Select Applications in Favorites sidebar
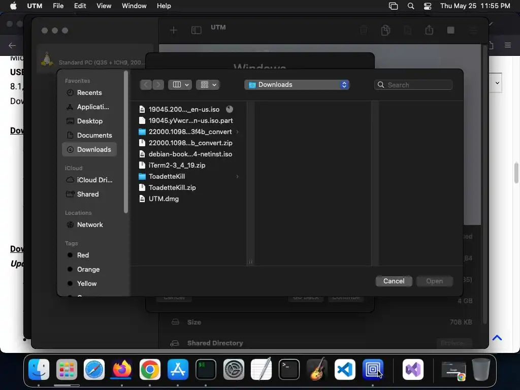Image resolution: width=520 pixels, height=390 pixels. [89, 107]
